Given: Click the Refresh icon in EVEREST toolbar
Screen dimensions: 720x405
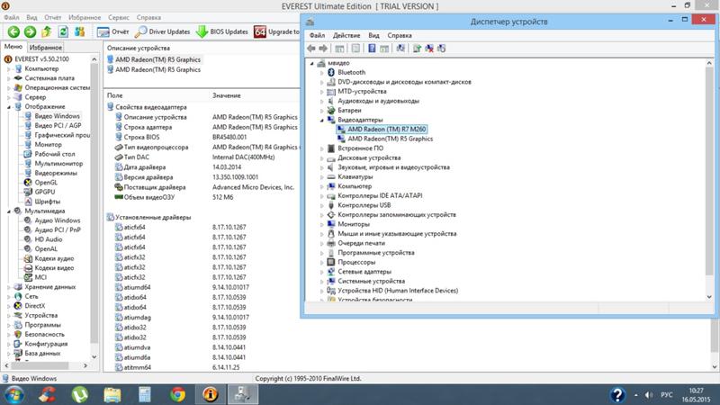Looking at the screenshot, I should point(63,31).
